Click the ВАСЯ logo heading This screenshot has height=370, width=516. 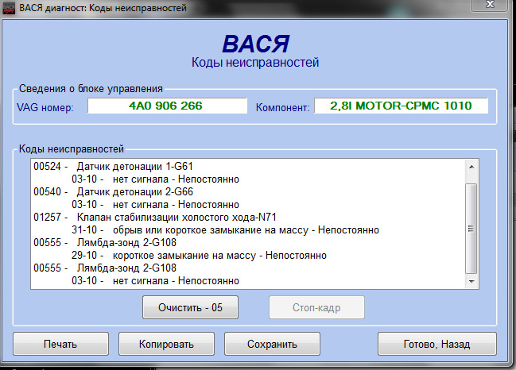(x=256, y=44)
